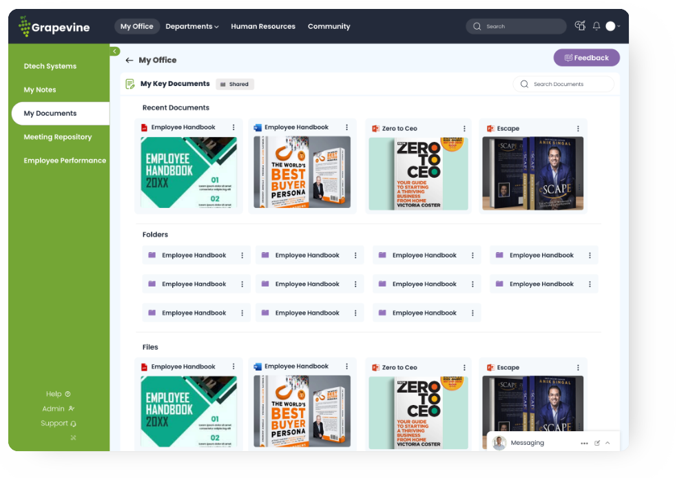The image size is (686, 478).
Task: Expand the Departments dropdown menu
Action: pyautogui.click(x=192, y=26)
